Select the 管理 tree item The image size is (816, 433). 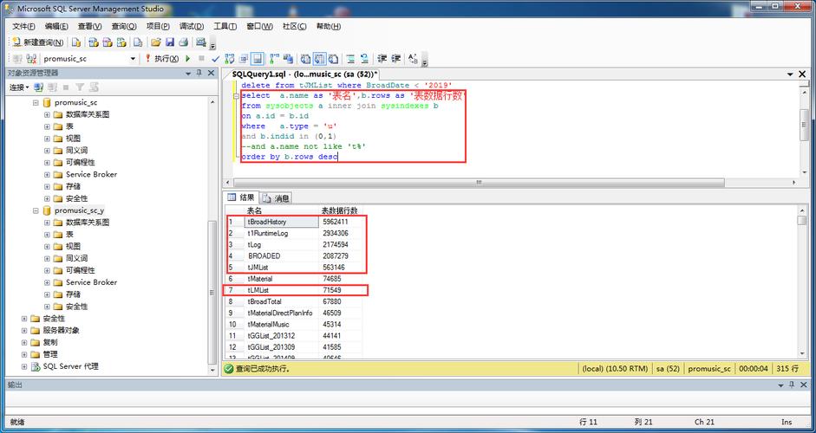(x=50, y=354)
